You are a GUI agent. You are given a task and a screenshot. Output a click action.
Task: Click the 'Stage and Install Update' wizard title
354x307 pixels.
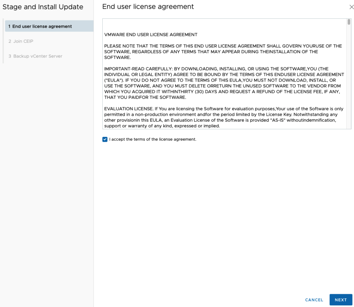click(43, 7)
